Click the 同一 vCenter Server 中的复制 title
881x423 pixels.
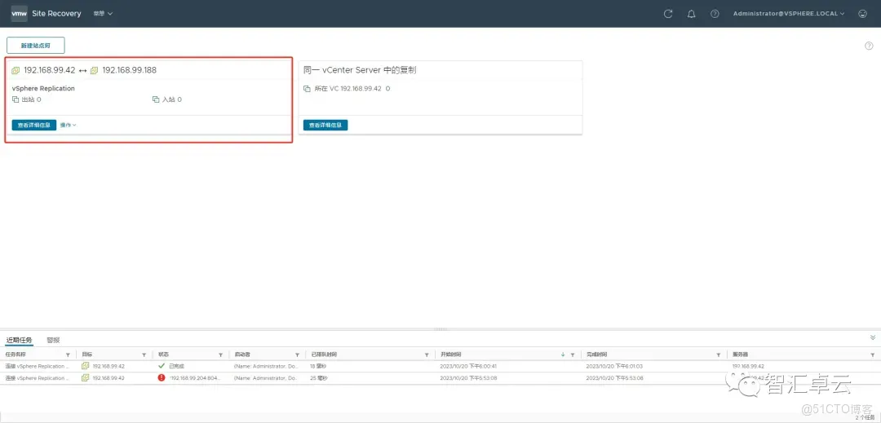[360, 70]
